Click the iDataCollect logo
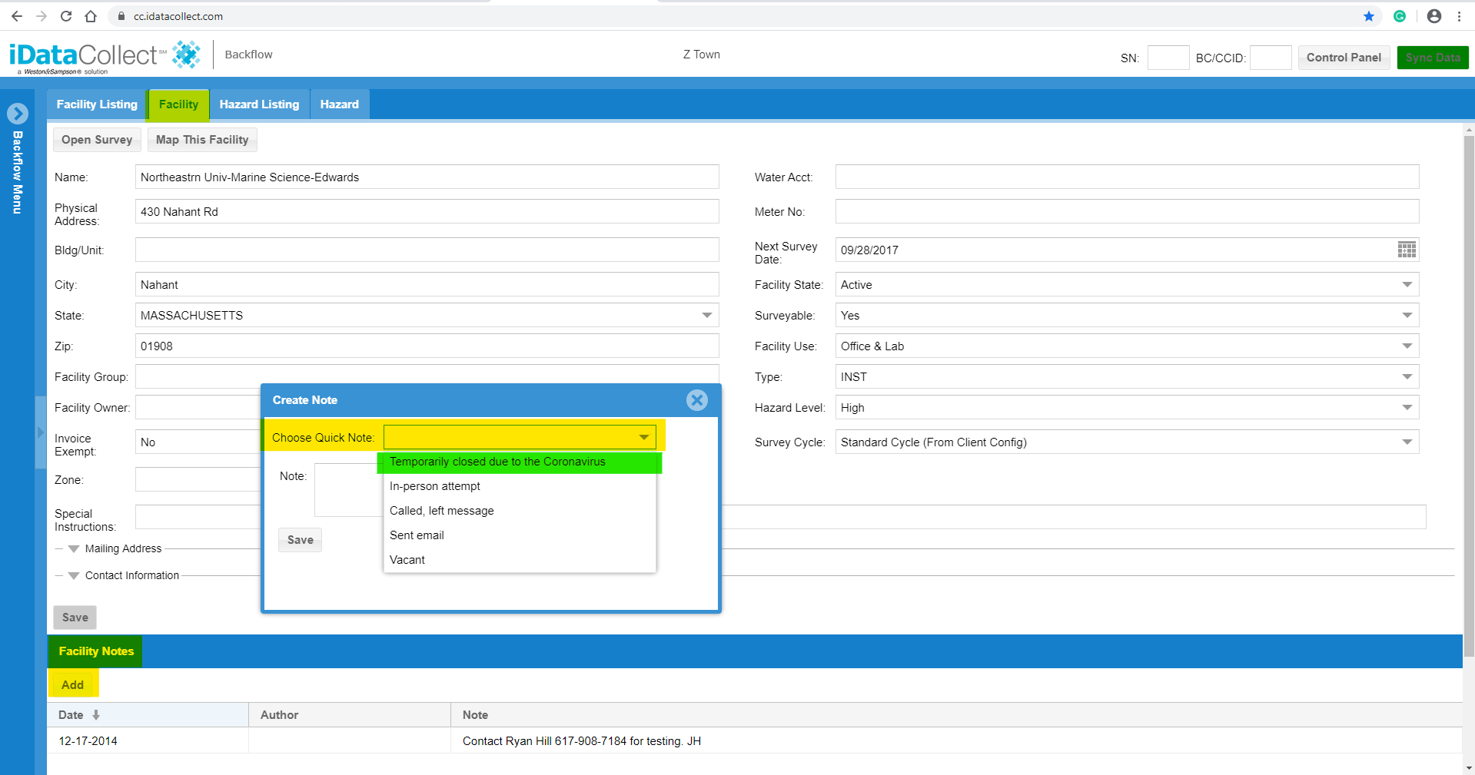 pyautogui.click(x=105, y=56)
